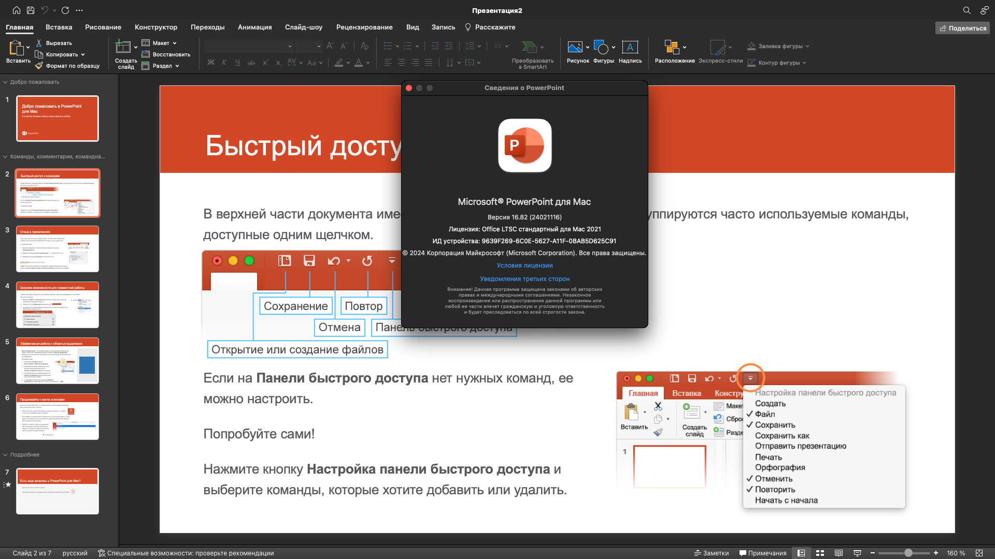Click the Надпись text box icon

pos(630,48)
